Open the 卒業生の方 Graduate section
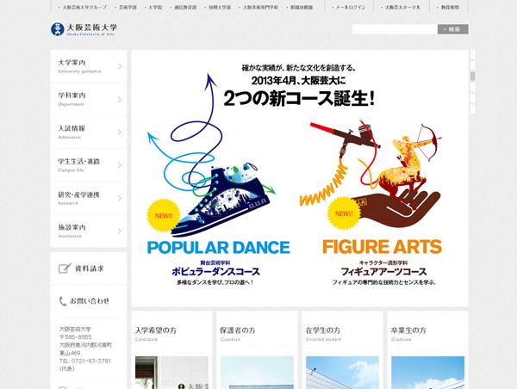517x389 pixels. [408, 333]
